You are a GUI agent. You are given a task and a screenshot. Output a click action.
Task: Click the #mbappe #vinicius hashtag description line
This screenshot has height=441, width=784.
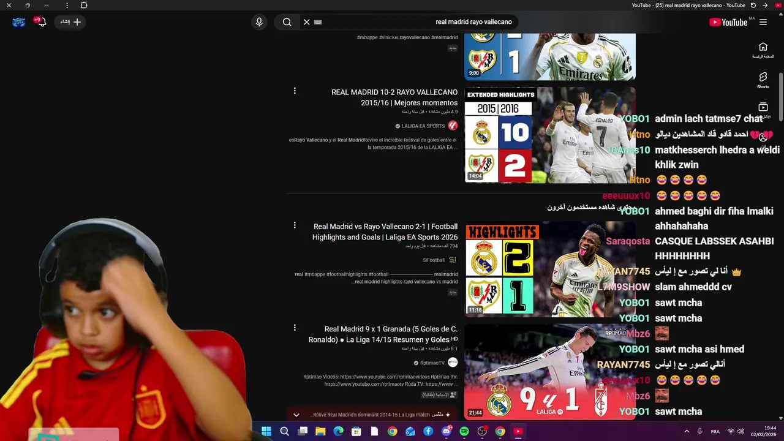[407, 37]
